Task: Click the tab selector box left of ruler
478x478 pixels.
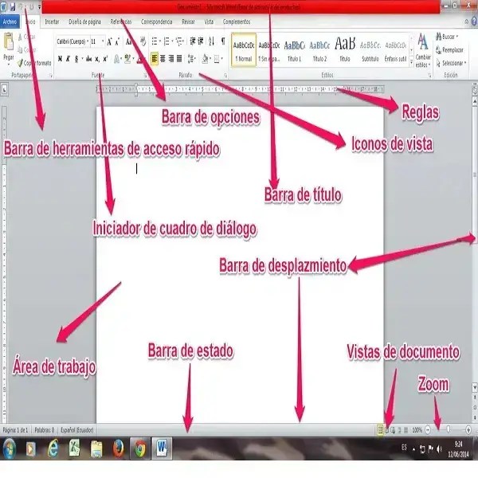Action: pos(4,89)
